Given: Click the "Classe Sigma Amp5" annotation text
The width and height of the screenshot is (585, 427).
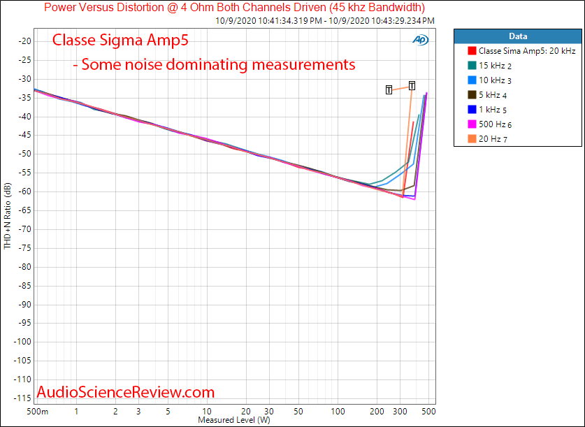Looking at the screenshot, I should (x=120, y=40).
